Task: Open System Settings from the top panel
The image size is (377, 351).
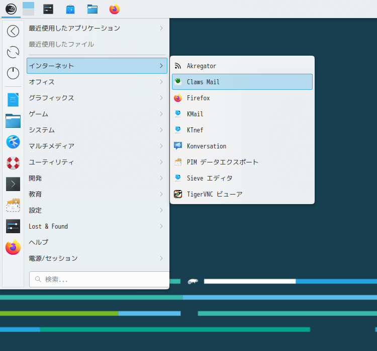Action: tap(48, 10)
